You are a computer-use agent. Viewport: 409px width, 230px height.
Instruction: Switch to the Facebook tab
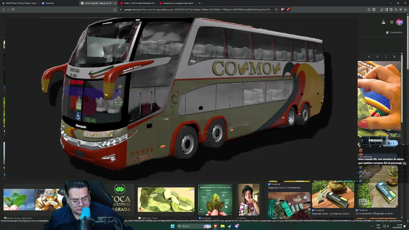coord(59,3)
